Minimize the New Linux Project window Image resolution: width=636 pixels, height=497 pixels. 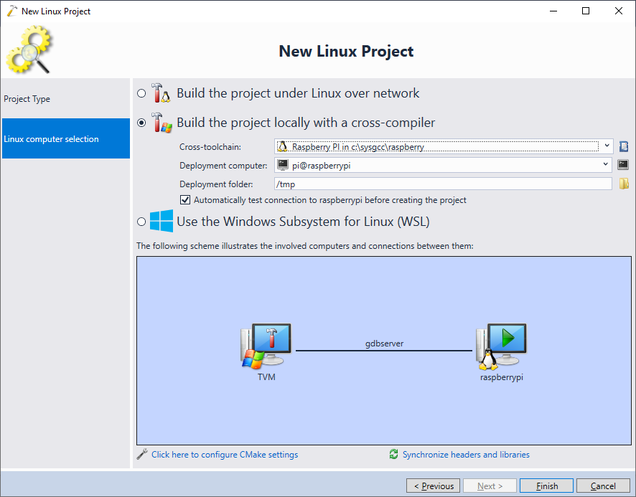[553, 11]
